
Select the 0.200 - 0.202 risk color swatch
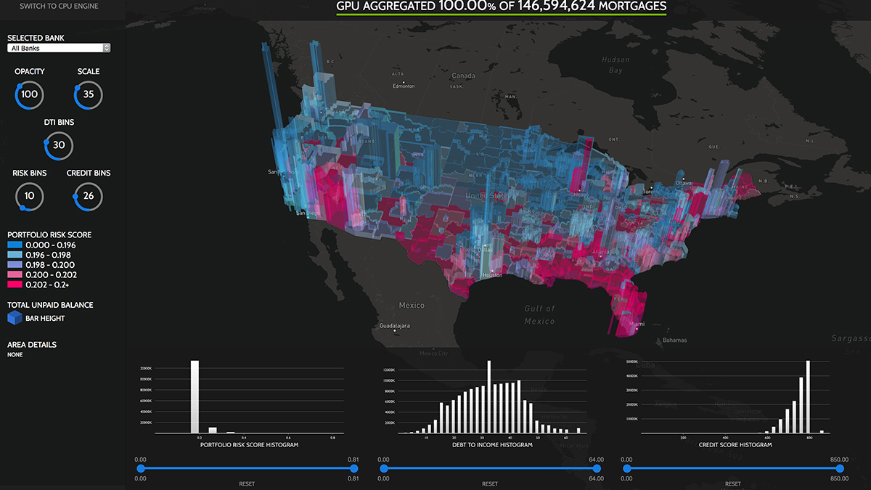[15, 274]
